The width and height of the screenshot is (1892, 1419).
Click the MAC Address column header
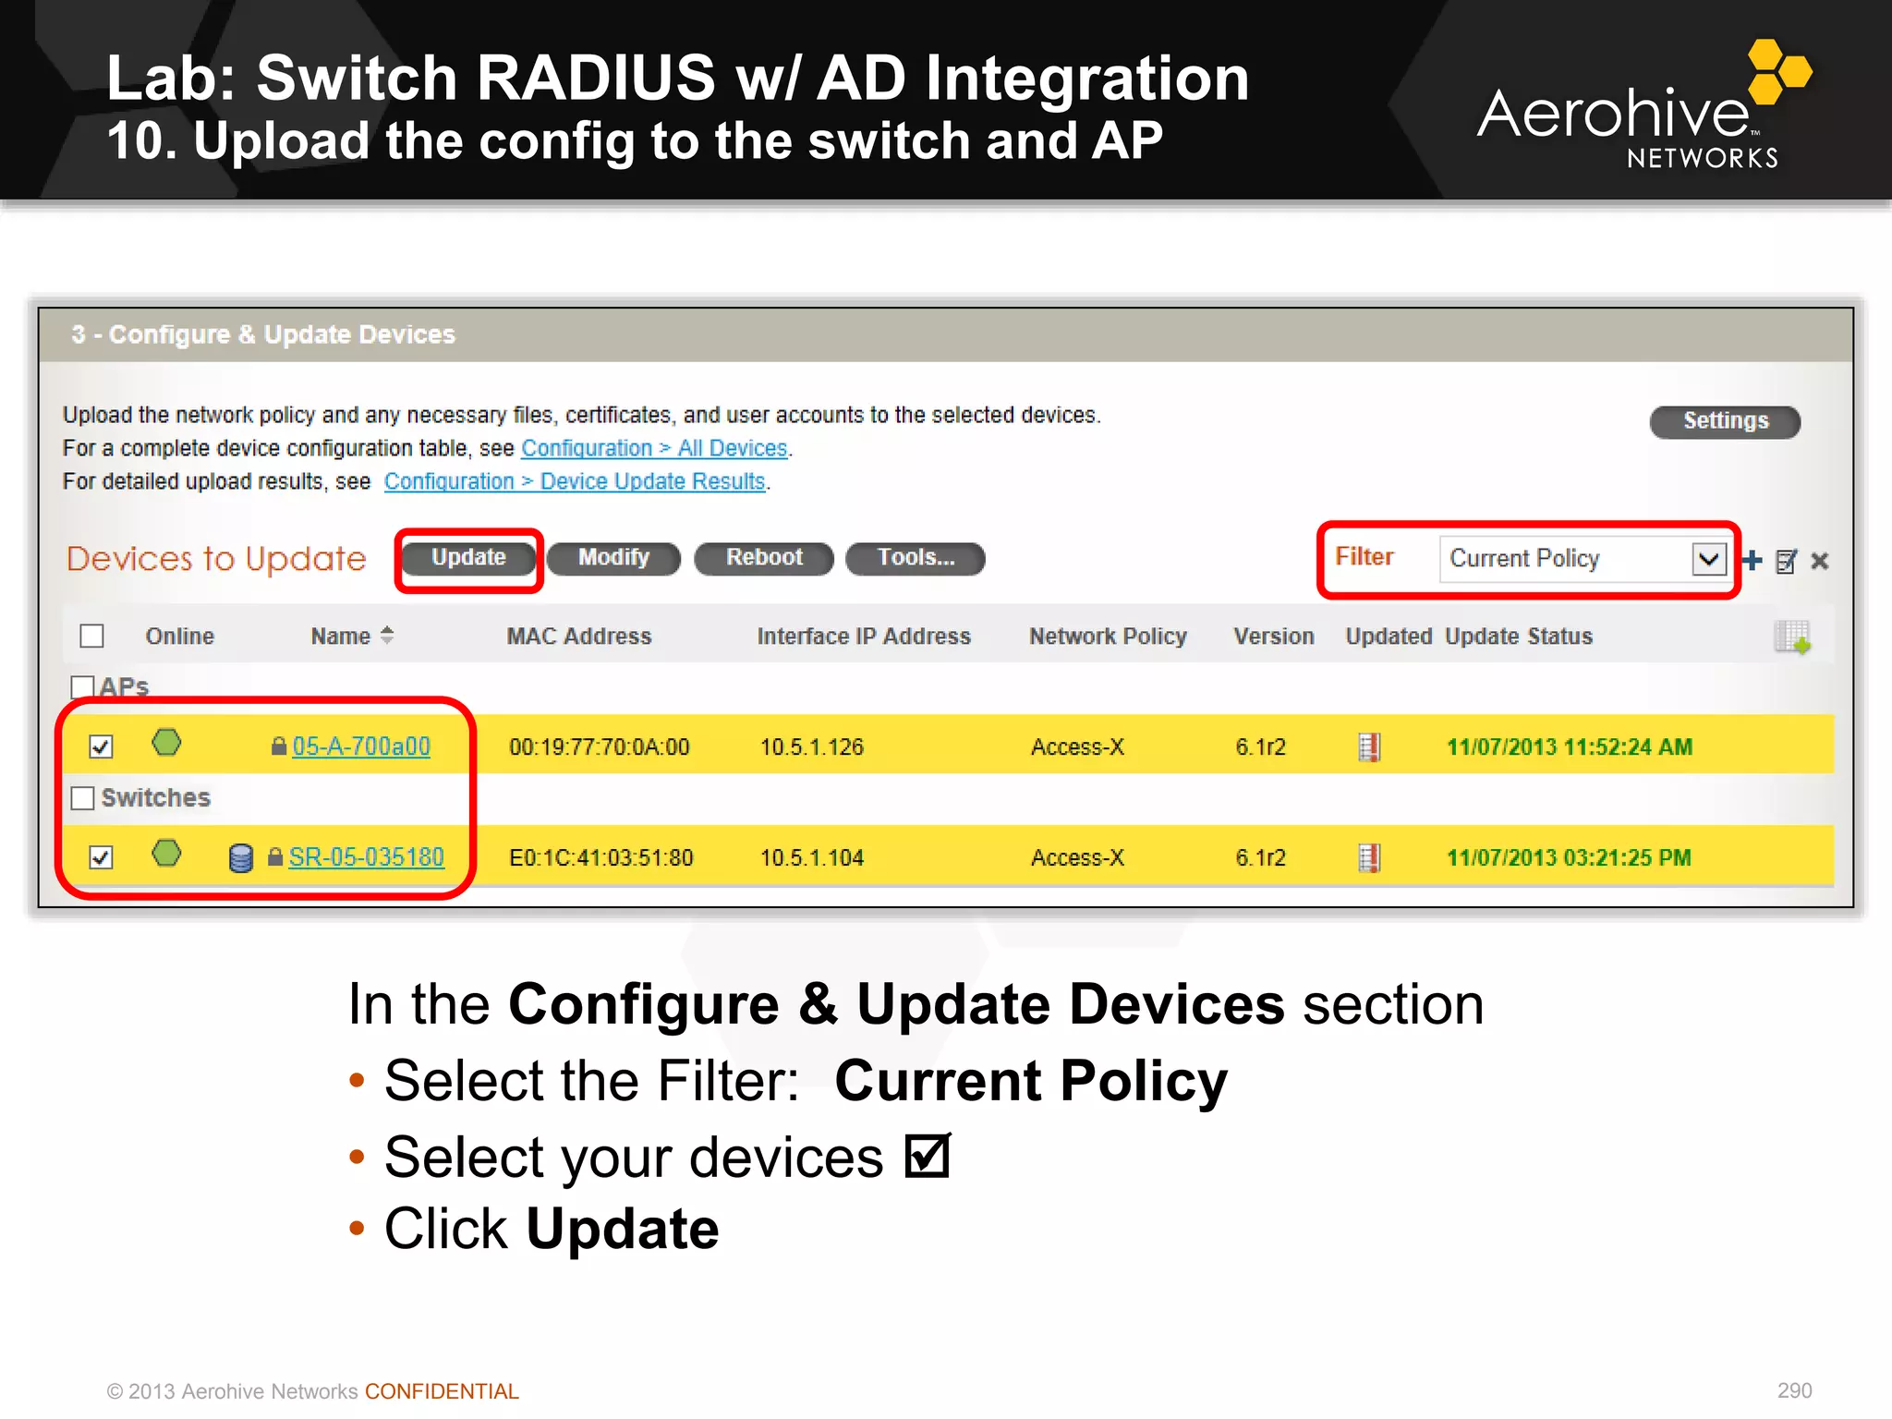tap(579, 636)
